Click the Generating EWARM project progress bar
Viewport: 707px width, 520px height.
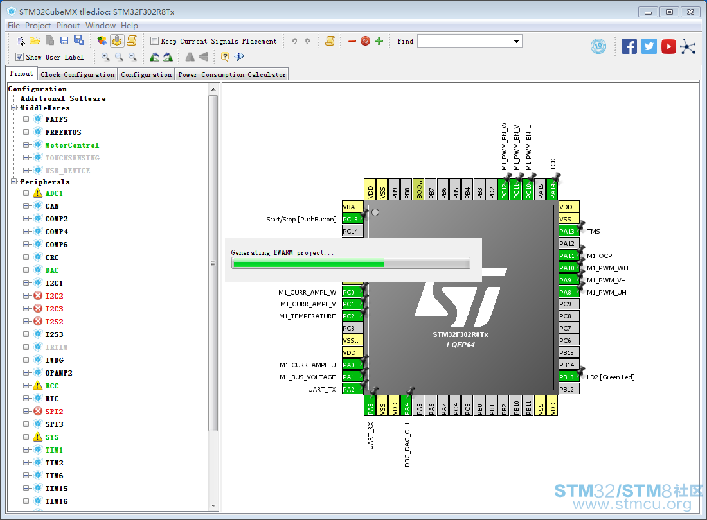(x=351, y=263)
